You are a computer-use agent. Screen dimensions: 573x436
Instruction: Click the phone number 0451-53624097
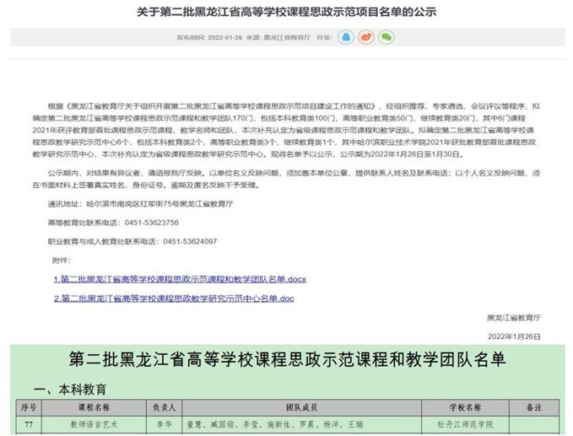(x=190, y=241)
